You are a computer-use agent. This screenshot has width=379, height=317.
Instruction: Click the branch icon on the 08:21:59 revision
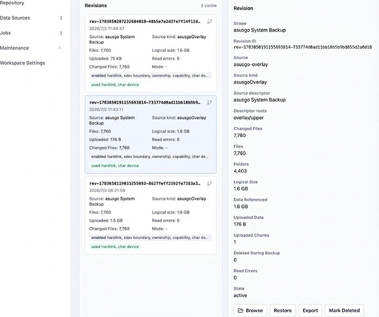pyautogui.click(x=209, y=184)
